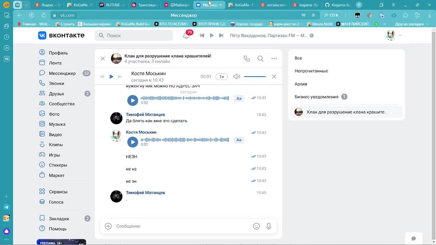
Task: Reload the page in the browser
Action: point(43,15)
